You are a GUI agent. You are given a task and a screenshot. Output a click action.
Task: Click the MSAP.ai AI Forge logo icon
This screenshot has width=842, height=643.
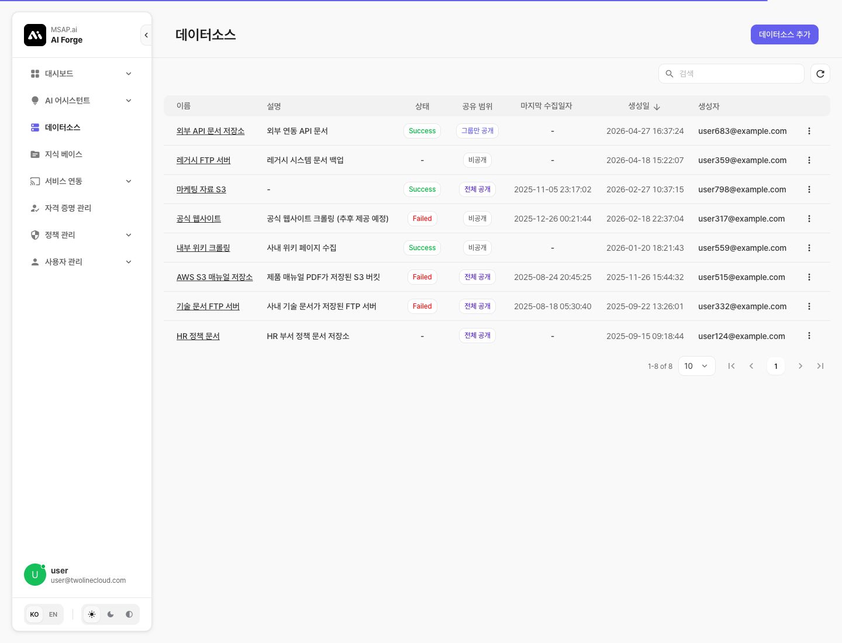[35, 35]
